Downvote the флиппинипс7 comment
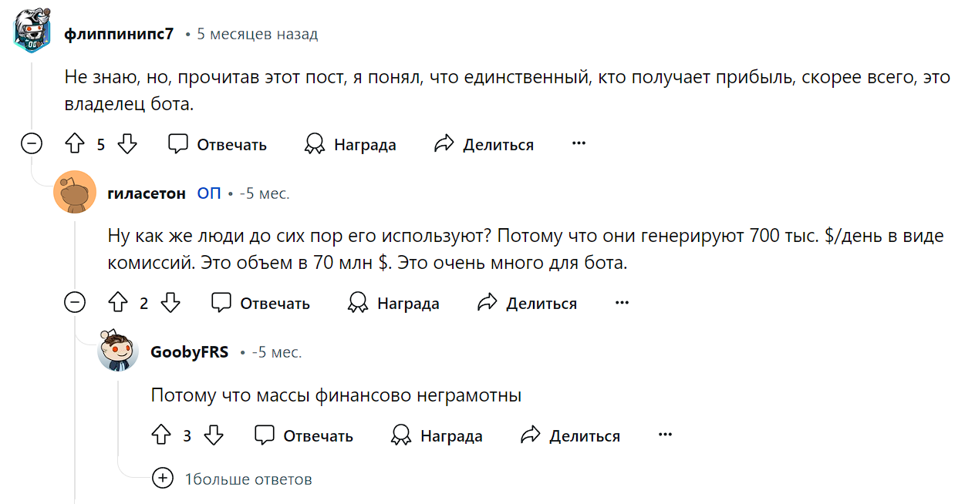965x504 pixels. click(x=127, y=144)
